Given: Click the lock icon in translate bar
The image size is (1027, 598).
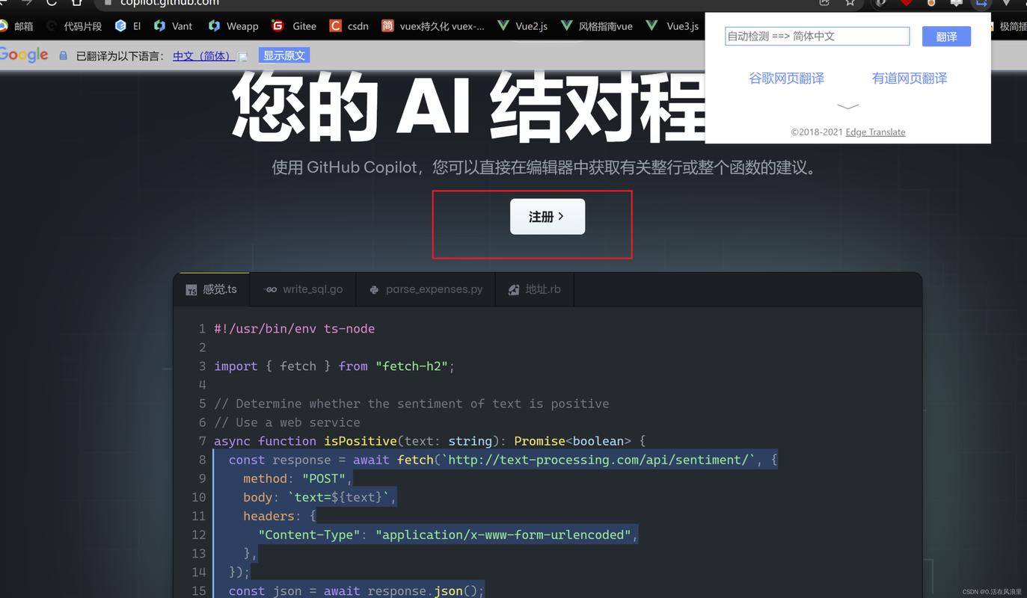Looking at the screenshot, I should coord(63,56).
